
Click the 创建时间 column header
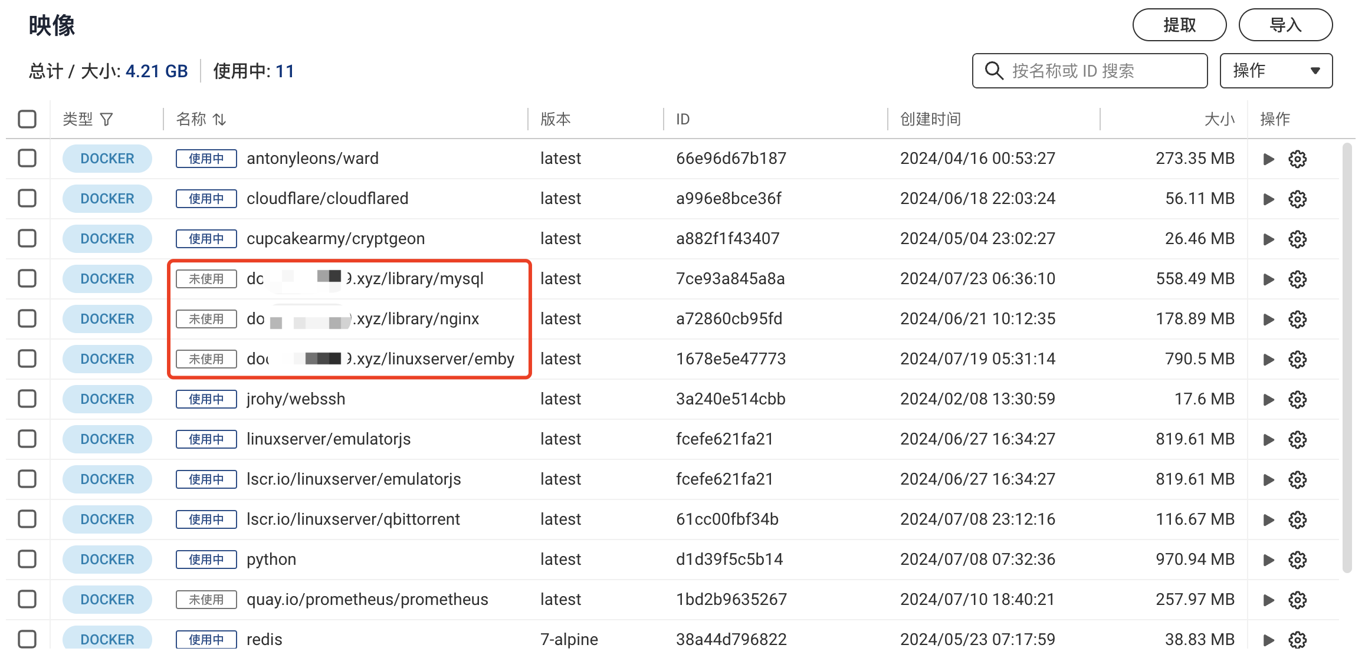point(930,119)
